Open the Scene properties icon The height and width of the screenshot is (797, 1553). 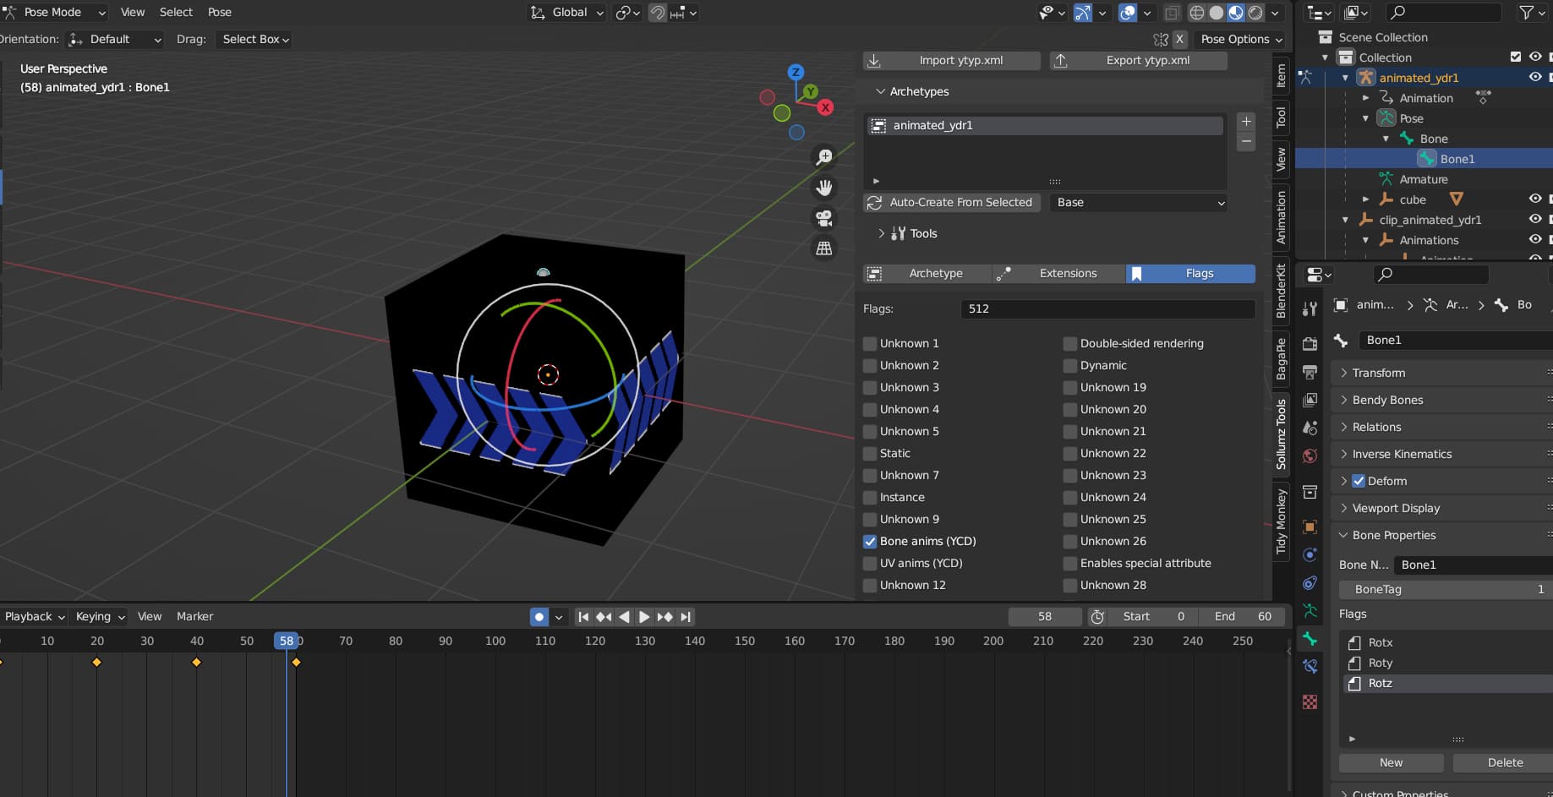(1310, 428)
